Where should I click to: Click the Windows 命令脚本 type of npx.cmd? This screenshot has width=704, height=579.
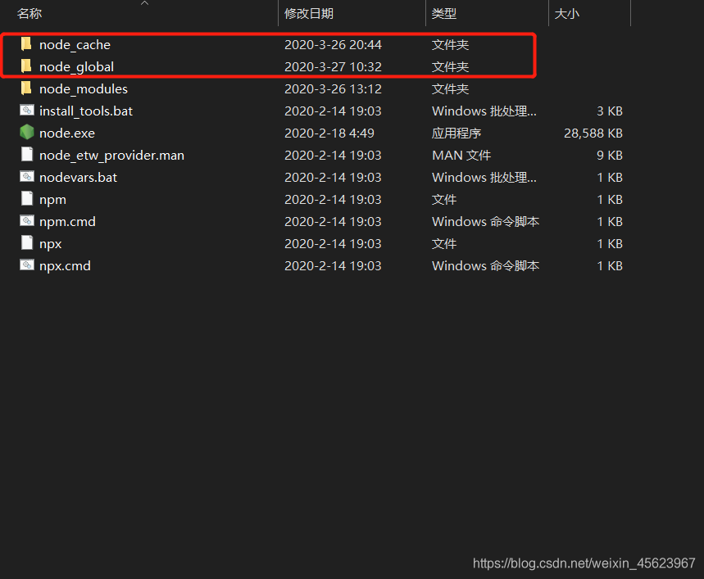[x=485, y=266]
